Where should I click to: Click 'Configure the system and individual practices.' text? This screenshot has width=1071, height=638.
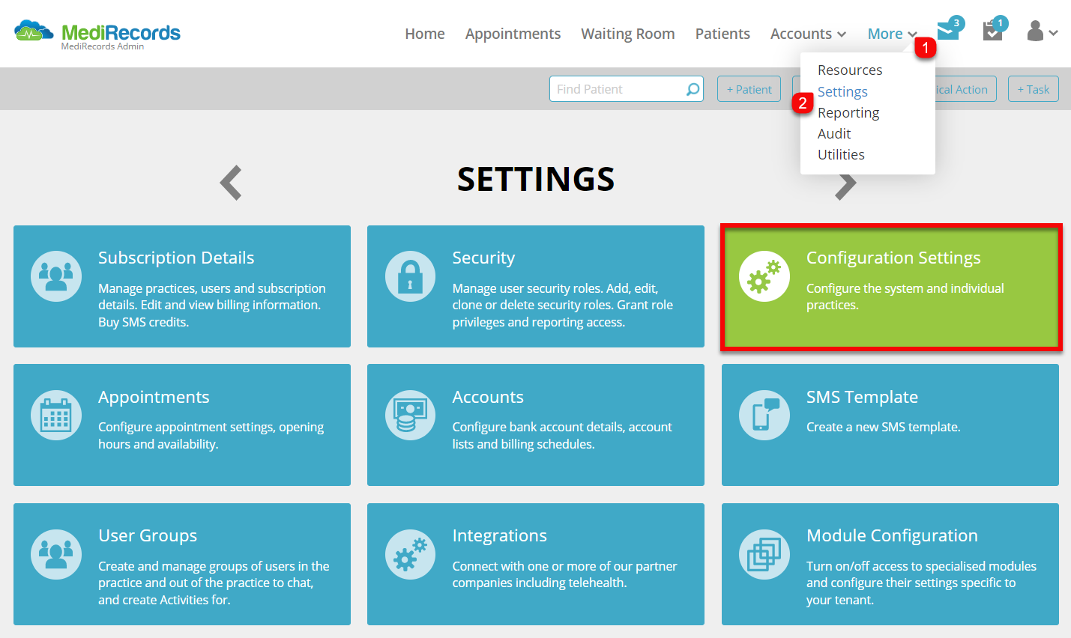coord(905,297)
